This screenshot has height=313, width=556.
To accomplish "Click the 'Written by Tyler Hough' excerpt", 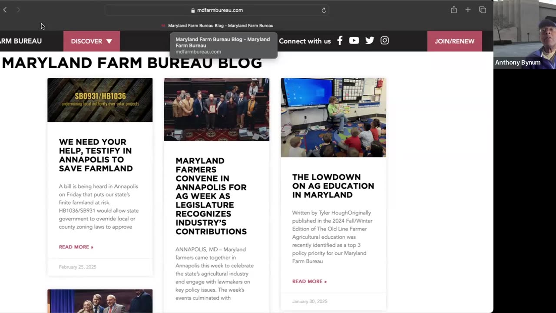I will point(332,237).
